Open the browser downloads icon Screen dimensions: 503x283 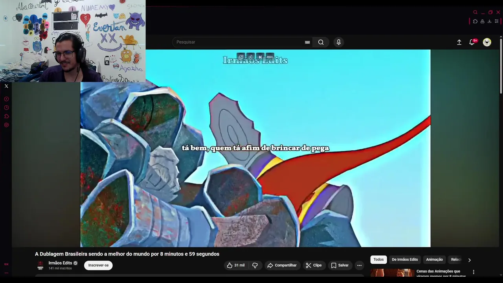coord(489,21)
